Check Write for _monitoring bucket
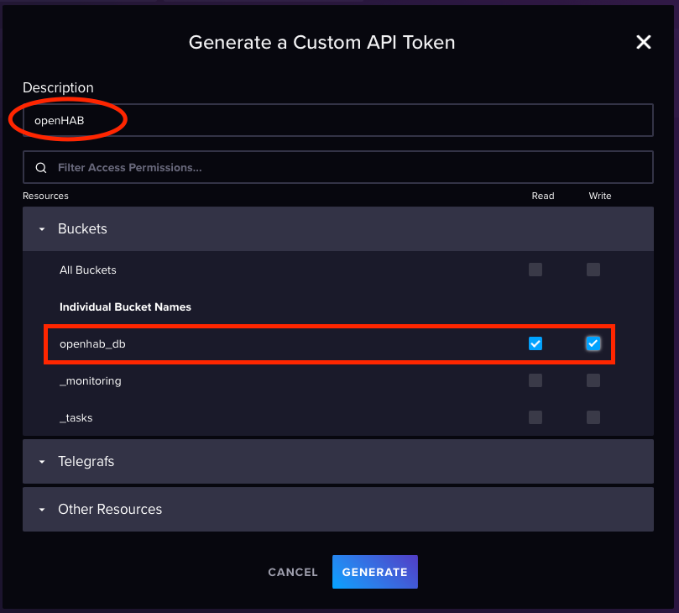 click(x=593, y=380)
